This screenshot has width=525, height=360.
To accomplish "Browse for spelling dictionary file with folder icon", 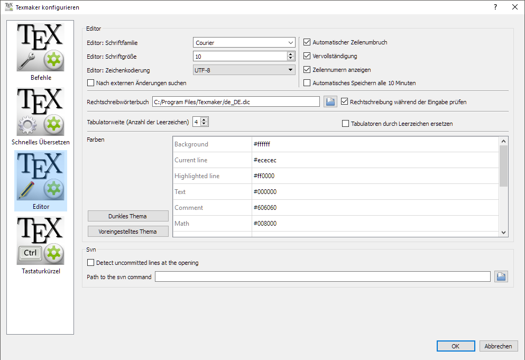I will [x=330, y=102].
